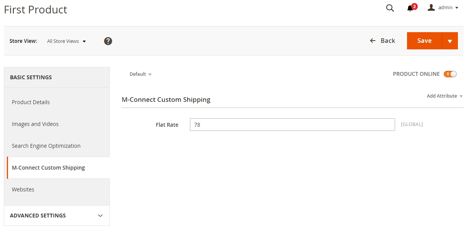Click into the Flat Rate field
This screenshot has width=474, height=232.
coord(292,125)
